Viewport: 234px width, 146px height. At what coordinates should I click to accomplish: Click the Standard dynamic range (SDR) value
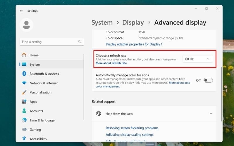pos(161,38)
